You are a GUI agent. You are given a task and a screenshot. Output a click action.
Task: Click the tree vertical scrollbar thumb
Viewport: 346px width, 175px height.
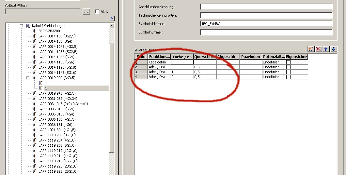(112, 98)
